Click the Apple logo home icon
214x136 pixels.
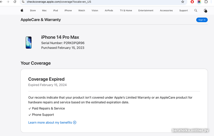point(22,10)
